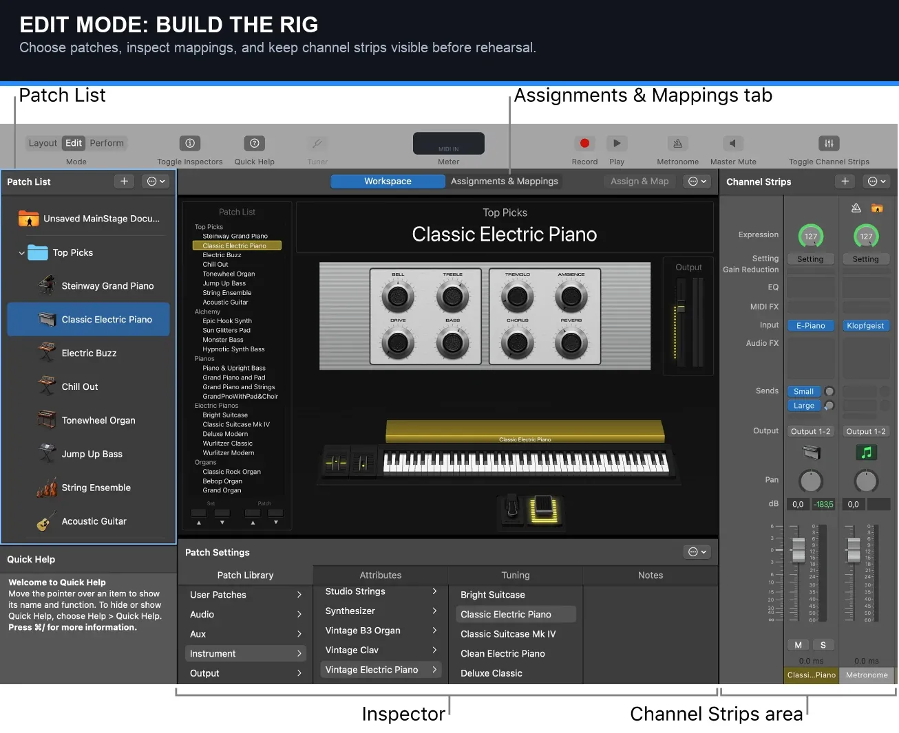The height and width of the screenshot is (733, 899).
Task: Click the Master Mute speaker icon
Action: (732, 143)
